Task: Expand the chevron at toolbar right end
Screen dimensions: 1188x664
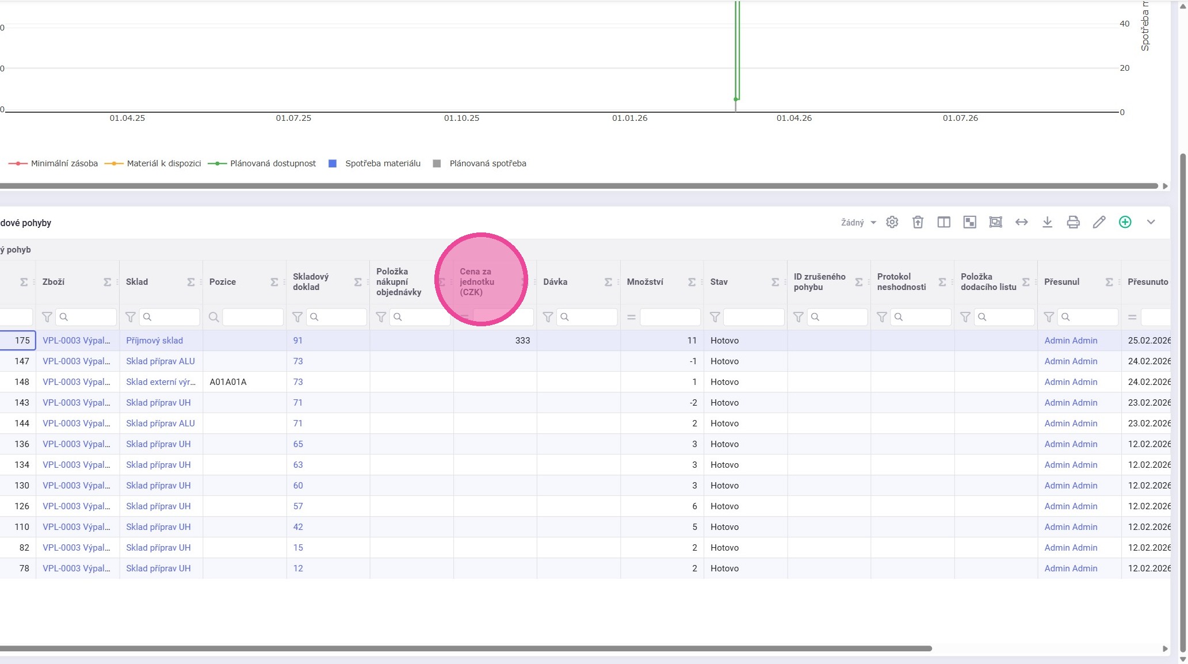Action: [x=1151, y=222]
